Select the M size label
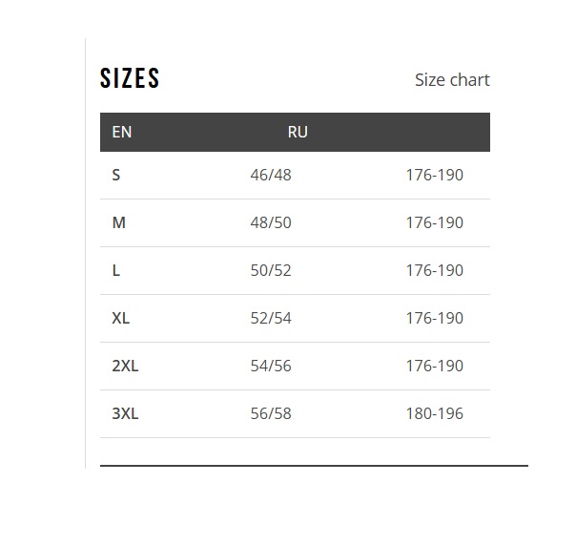This screenshot has height=546, width=576. 118,222
